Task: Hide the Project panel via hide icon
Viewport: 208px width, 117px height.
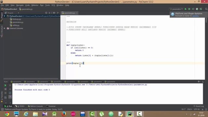Action: point(58,13)
